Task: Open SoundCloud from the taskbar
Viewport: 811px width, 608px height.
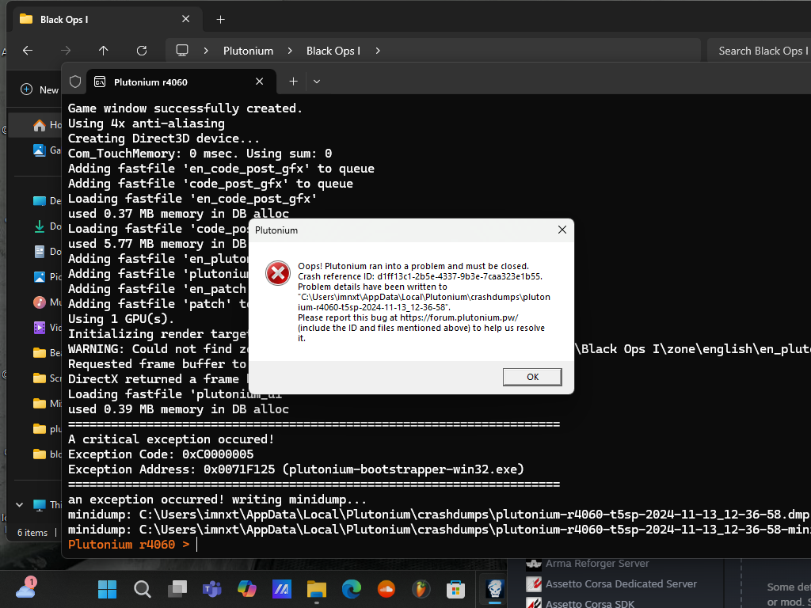Action: [386, 589]
